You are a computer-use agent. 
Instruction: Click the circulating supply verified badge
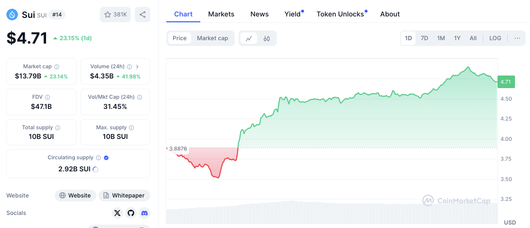coord(106,158)
